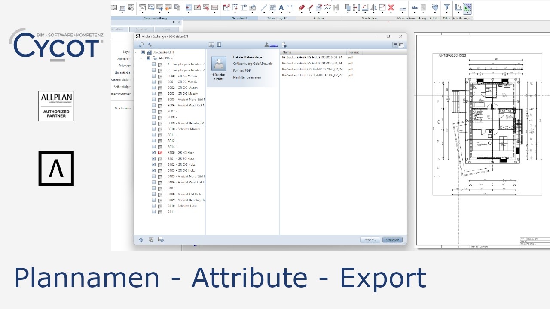The width and height of the screenshot is (550, 309).
Task: Select the text A tool in toolbar
Action: [281, 7]
